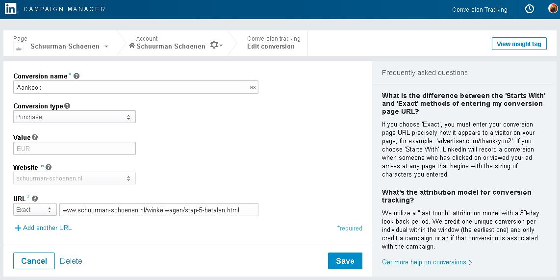Open Conversion Tracking in the top bar
The width and height of the screenshot is (560, 280).
pyautogui.click(x=479, y=9)
